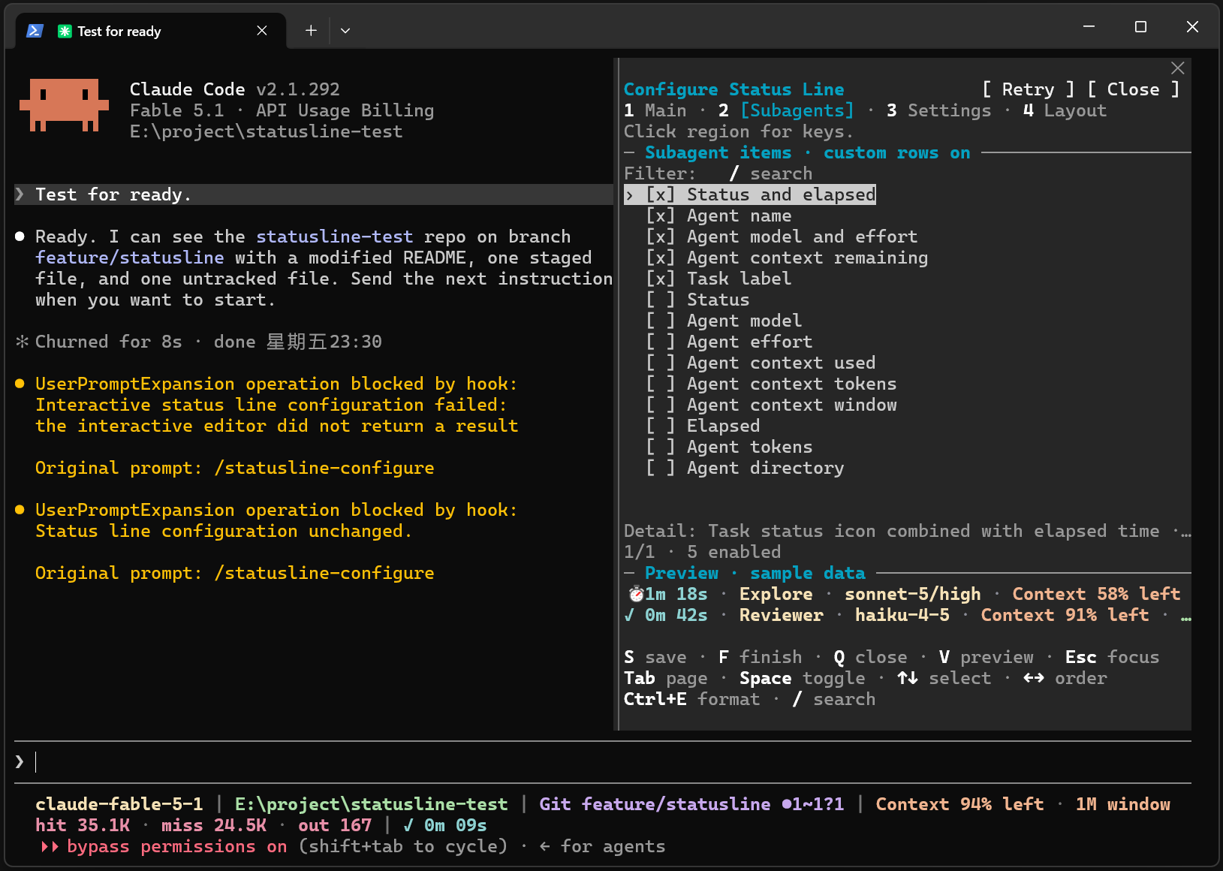This screenshot has width=1223, height=871.
Task: Open a new terminal tab with plus
Action: point(311,31)
